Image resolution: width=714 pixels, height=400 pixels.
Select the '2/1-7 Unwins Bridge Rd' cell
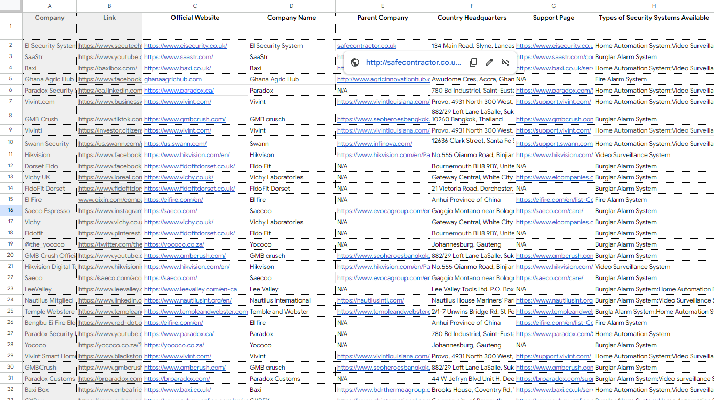click(x=472, y=312)
